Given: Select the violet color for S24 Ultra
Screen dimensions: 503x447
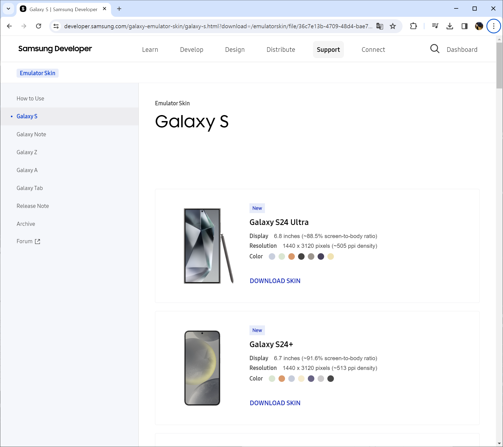Looking at the screenshot, I should point(321,256).
